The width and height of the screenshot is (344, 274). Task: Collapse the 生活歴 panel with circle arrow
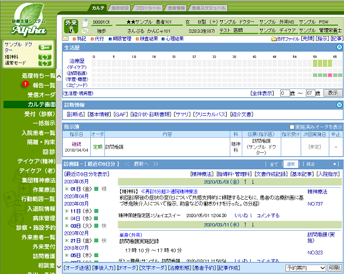339,47
